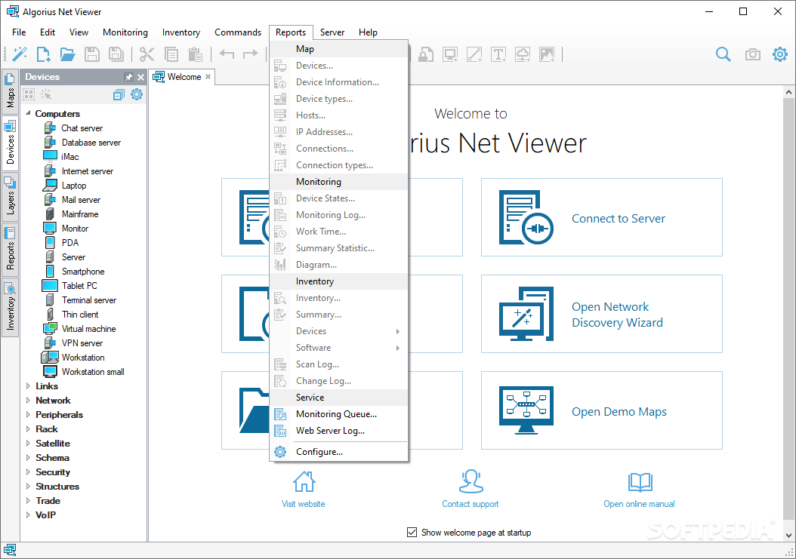Open the File menu
This screenshot has width=796, height=559.
pos(19,32)
